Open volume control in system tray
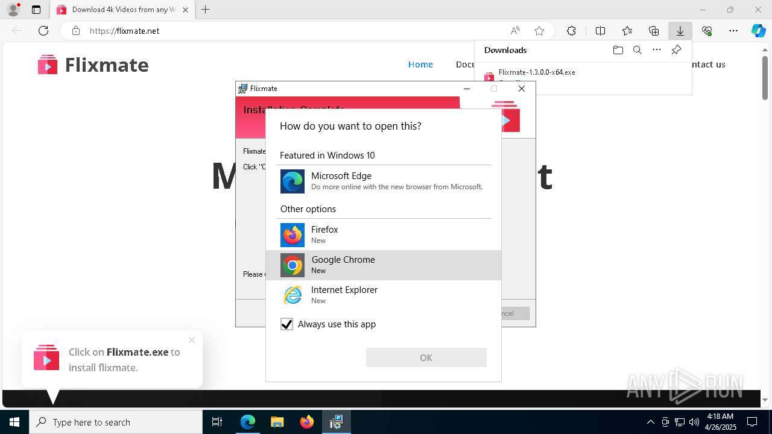Viewport: 772px width, 434px height. pos(694,422)
